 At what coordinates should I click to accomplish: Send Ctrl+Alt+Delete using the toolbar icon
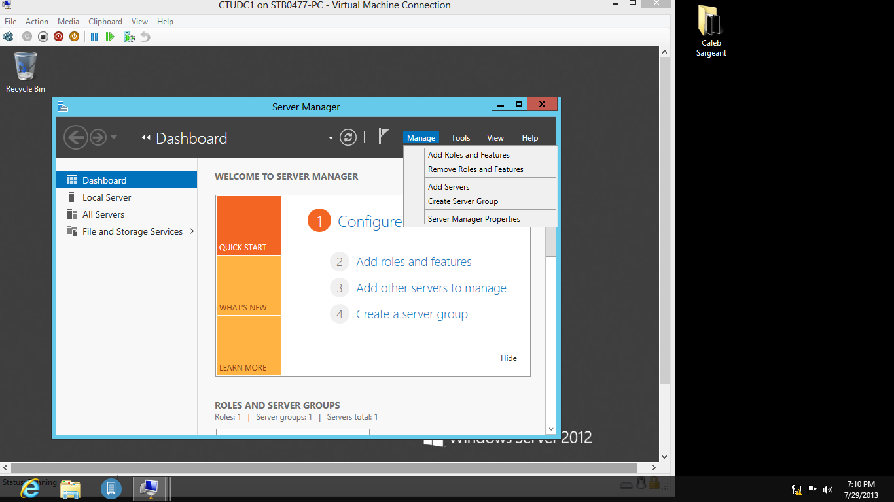click(x=8, y=37)
